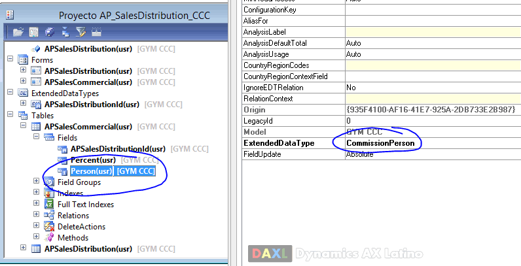521x266 pixels.
Task: Click the RelationContext value field
Action: pos(433,99)
